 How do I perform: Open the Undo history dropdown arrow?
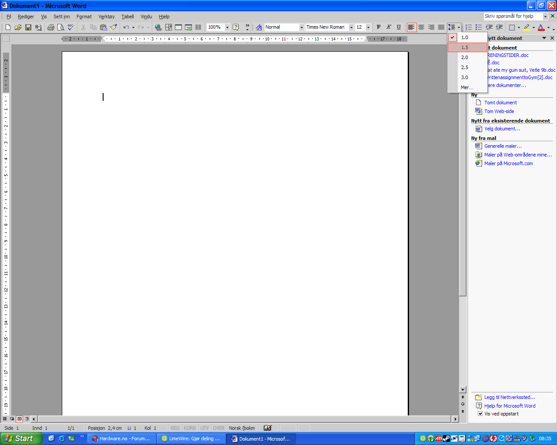tap(133, 27)
